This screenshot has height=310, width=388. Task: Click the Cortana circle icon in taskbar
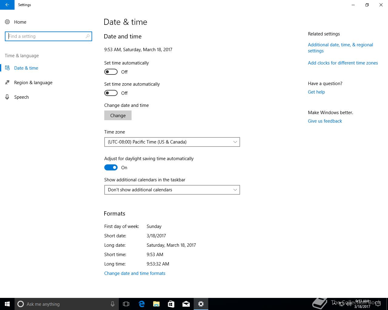click(21, 304)
